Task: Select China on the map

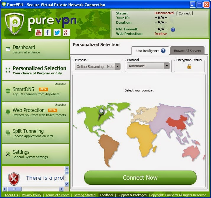Action: click(x=176, y=123)
